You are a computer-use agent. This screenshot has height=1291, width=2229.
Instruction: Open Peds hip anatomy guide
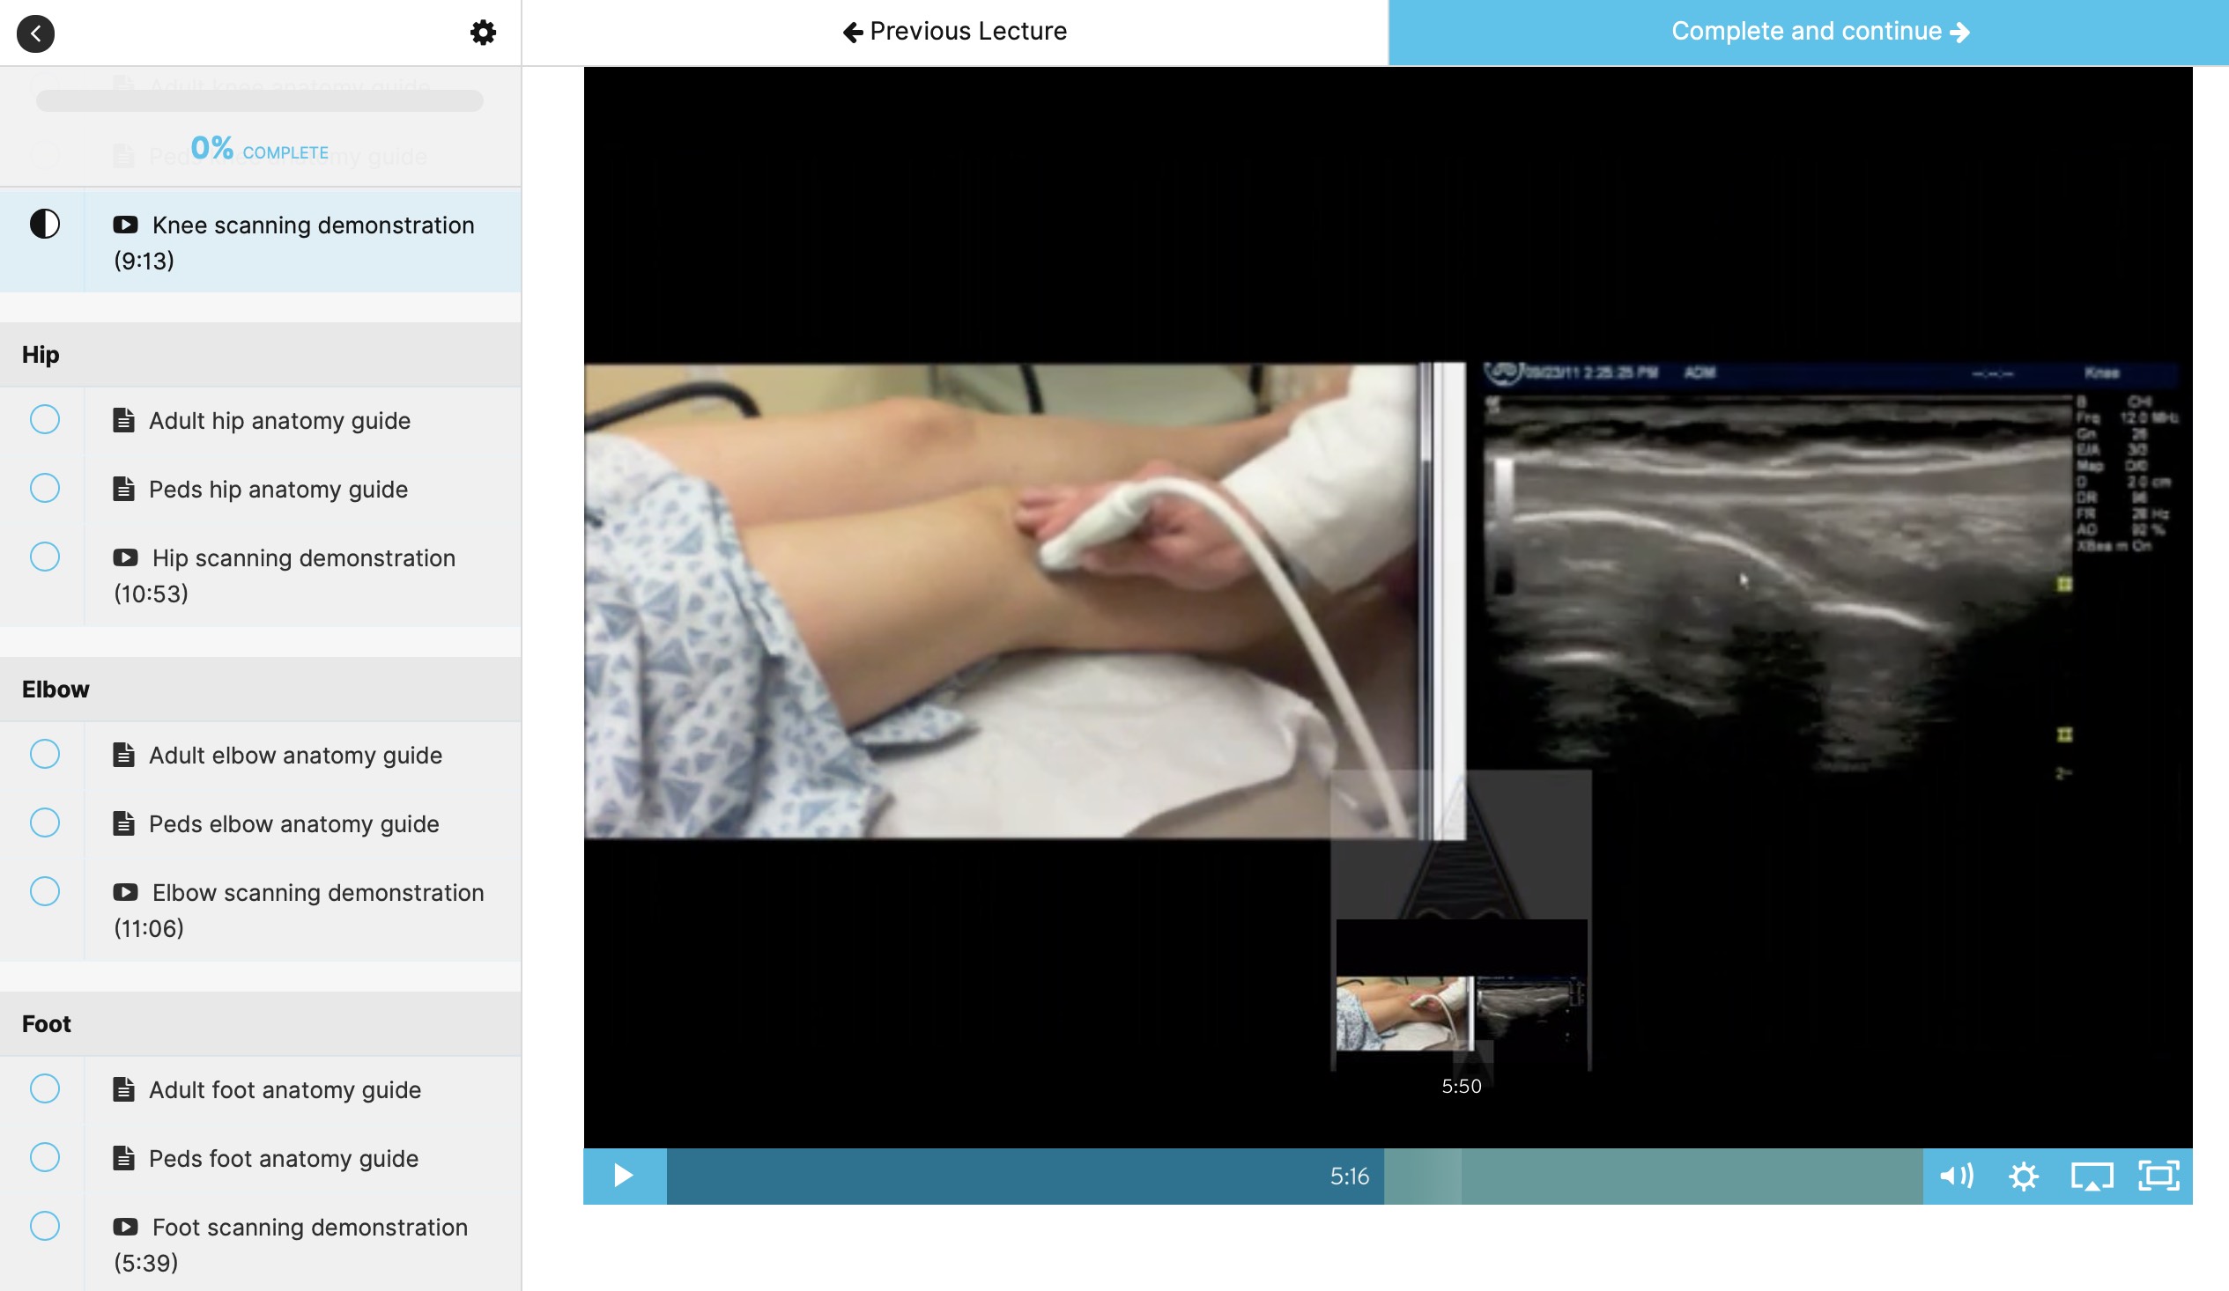(278, 489)
